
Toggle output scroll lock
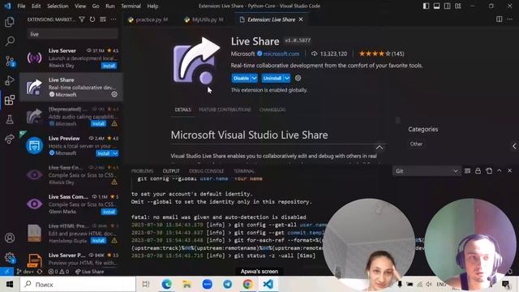point(478,171)
